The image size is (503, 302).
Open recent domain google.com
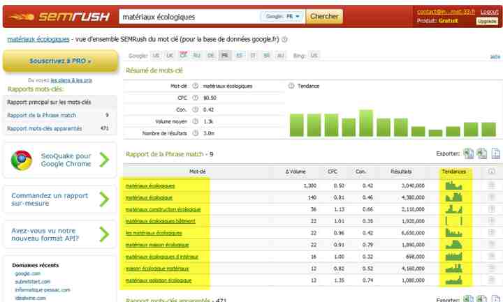pyautogui.click(x=28, y=273)
